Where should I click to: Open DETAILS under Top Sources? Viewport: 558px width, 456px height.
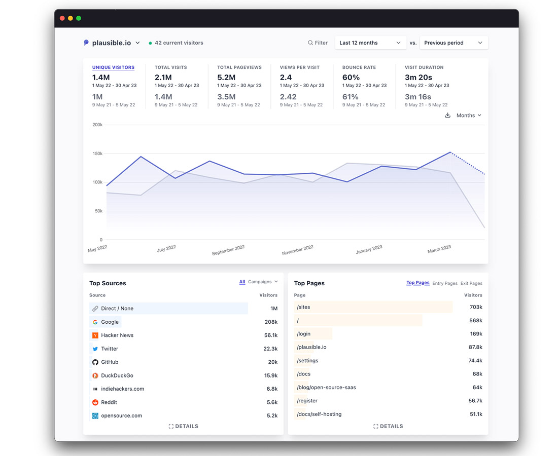coord(183,426)
